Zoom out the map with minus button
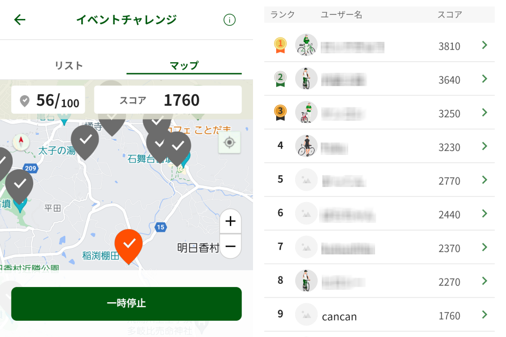The height and width of the screenshot is (337, 506). pyautogui.click(x=230, y=246)
